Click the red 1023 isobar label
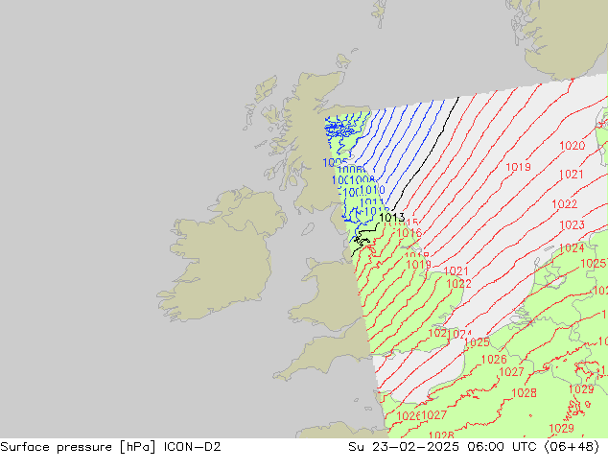This screenshot has width=608, height=470. click(572, 224)
